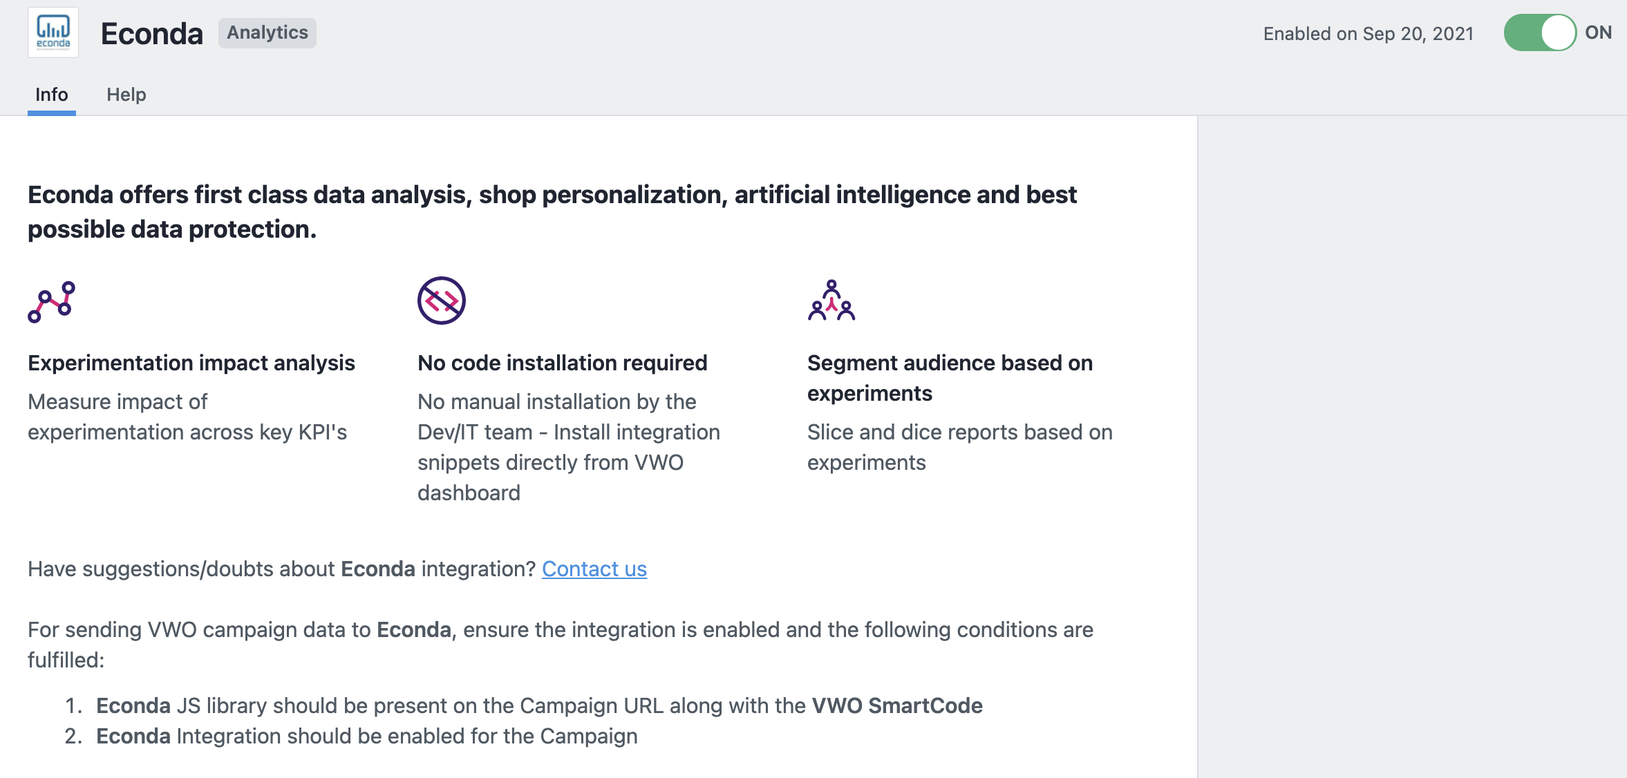Click the experimentation impact graph icon
The width and height of the screenshot is (1627, 778).
click(51, 301)
